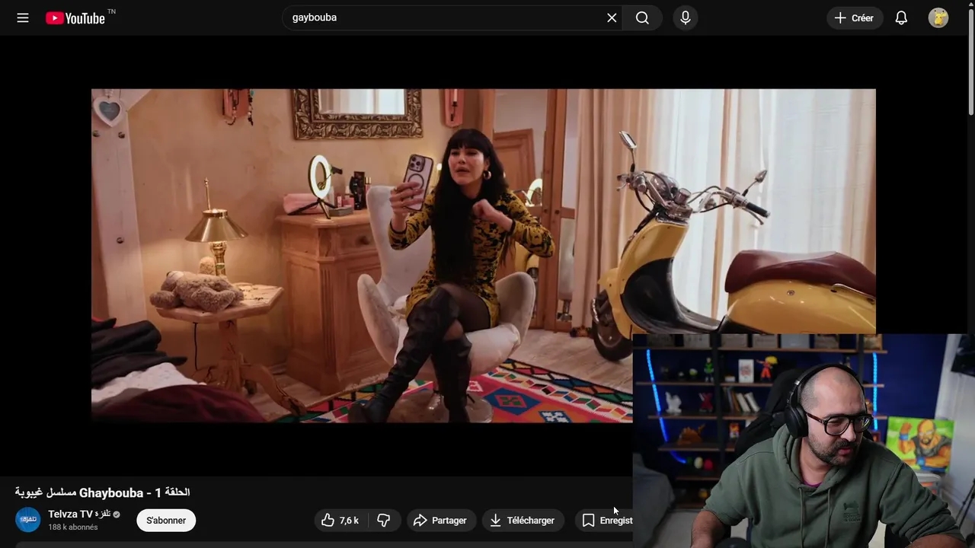The width and height of the screenshot is (975, 548).
Task: Like the video with 7,6 k
Action: click(x=340, y=521)
